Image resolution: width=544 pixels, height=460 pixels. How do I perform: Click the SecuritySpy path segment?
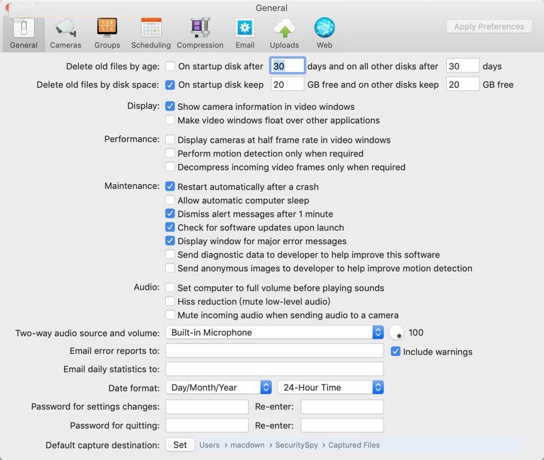pos(296,445)
